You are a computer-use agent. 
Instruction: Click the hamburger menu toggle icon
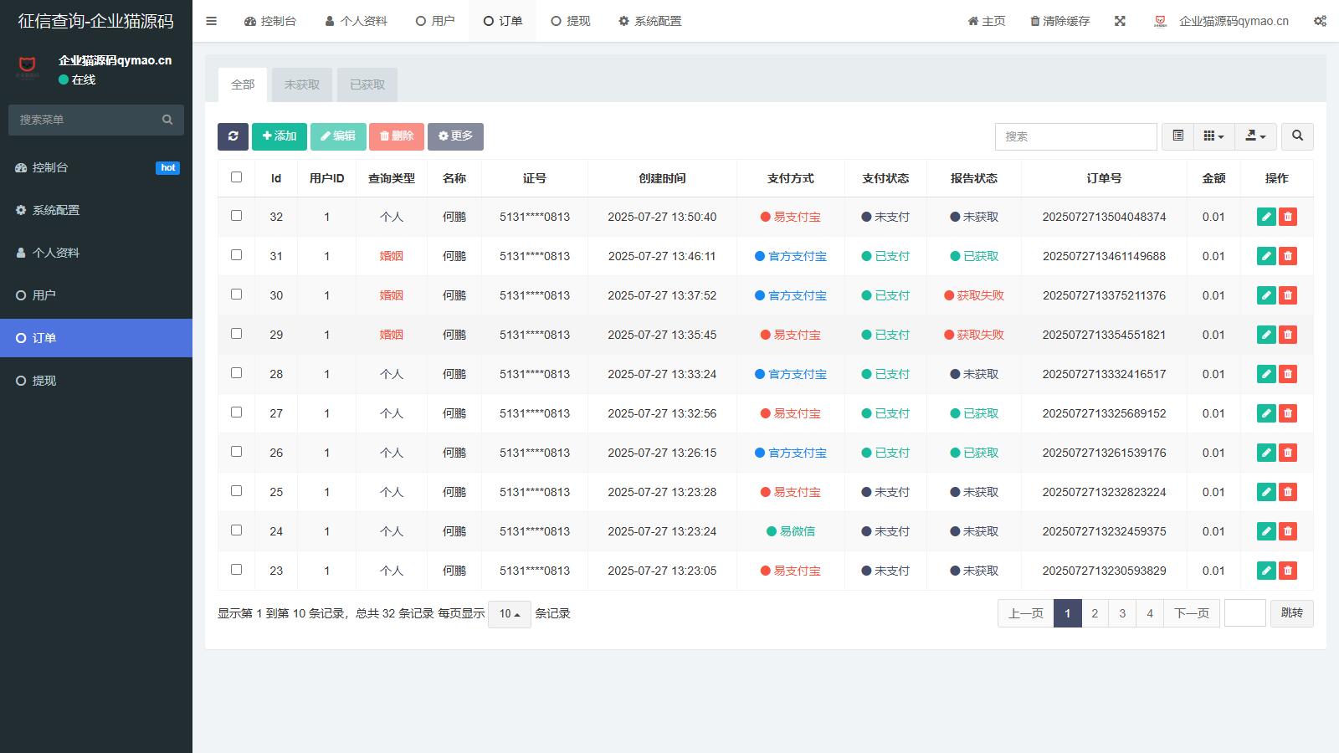[x=211, y=21]
